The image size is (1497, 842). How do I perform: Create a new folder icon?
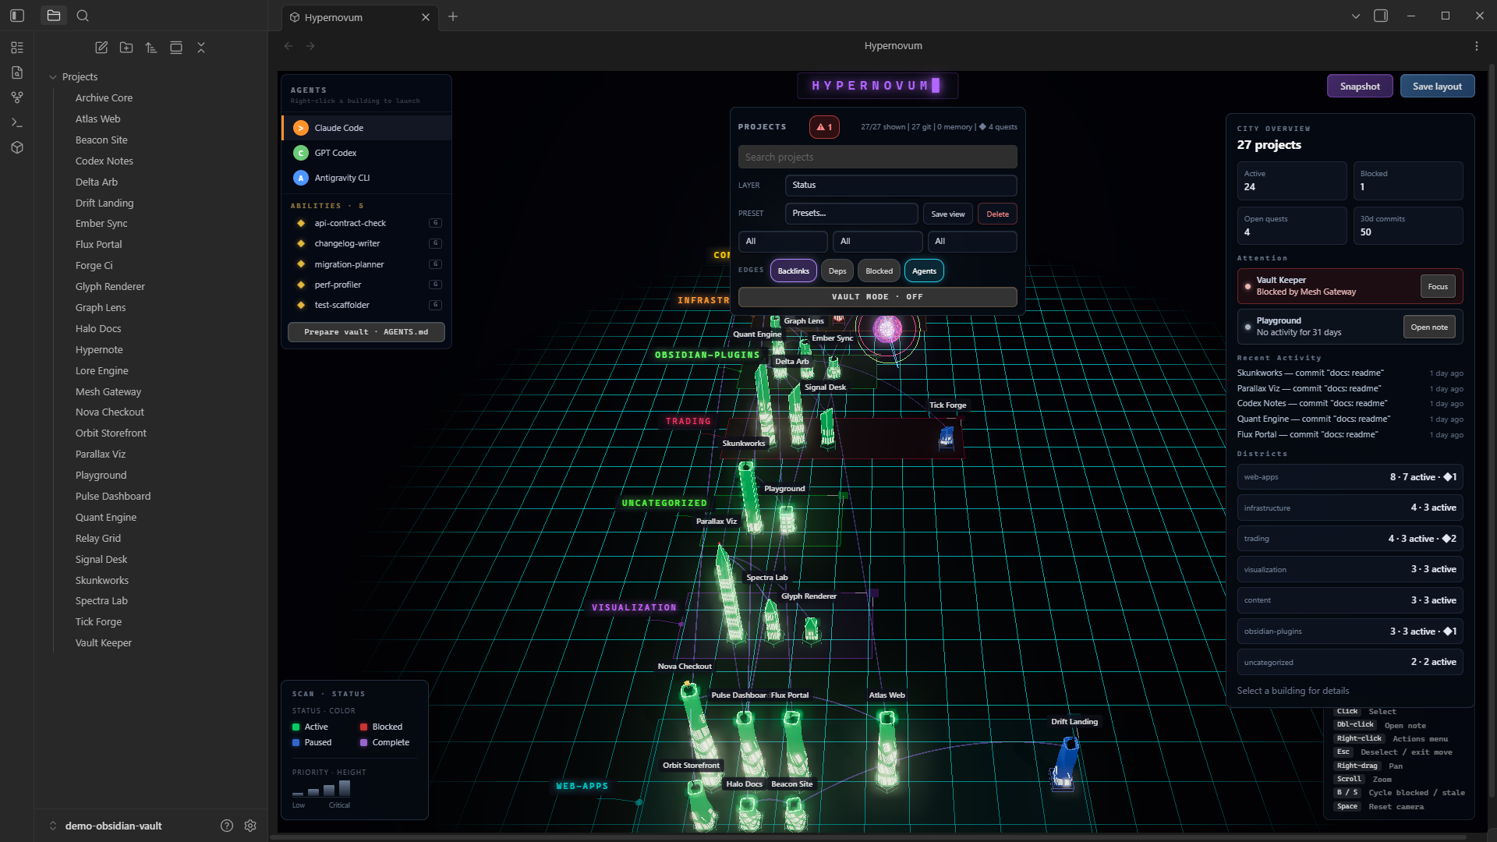click(126, 48)
